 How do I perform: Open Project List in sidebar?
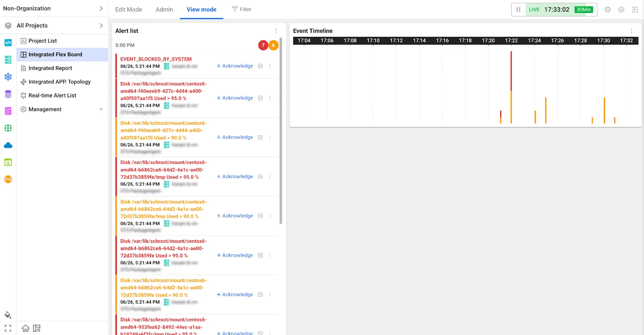tap(62, 41)
